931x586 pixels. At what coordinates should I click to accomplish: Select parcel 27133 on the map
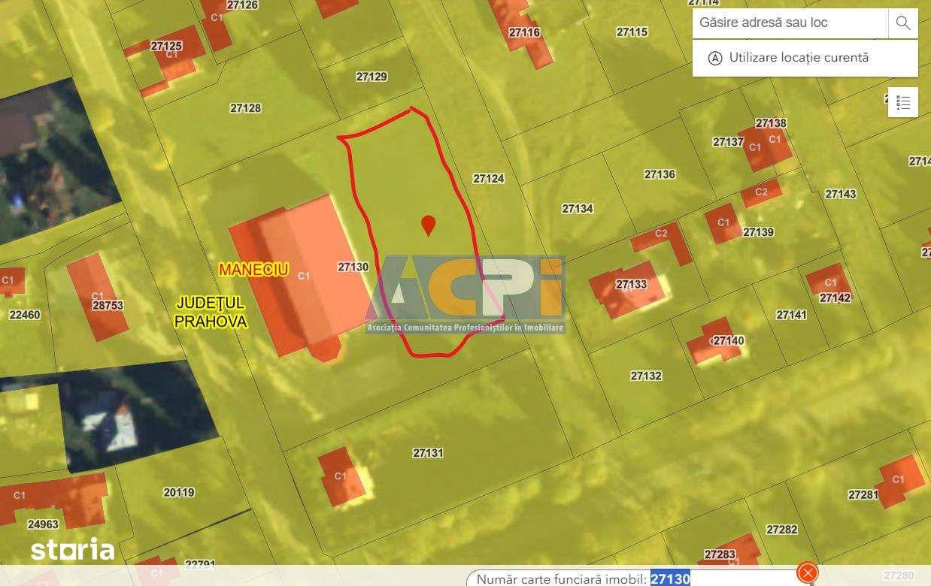(631, 284)
